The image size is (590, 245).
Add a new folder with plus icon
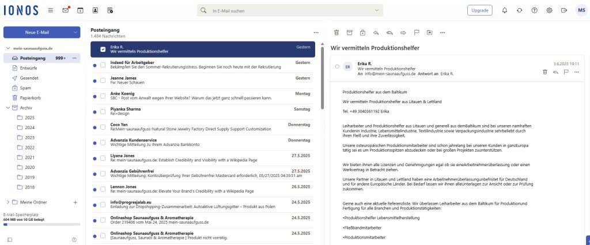click(x=75, y=202)
